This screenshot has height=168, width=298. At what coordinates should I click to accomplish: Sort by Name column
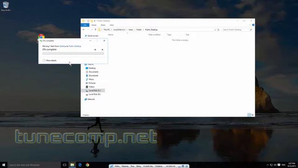(x=111, y=35)
